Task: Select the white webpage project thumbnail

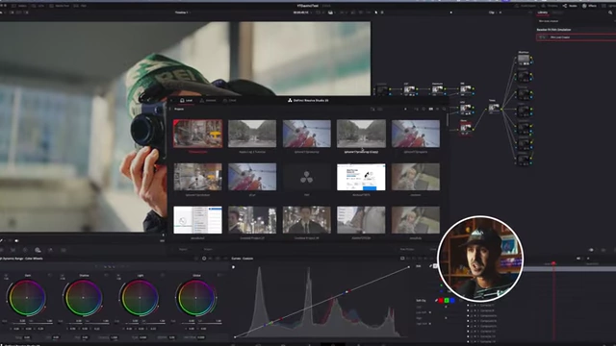Action: 361,177
